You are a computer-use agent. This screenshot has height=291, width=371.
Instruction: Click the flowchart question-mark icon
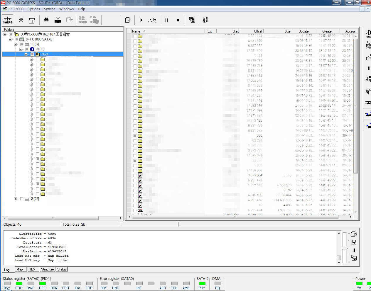pos(153,20)
